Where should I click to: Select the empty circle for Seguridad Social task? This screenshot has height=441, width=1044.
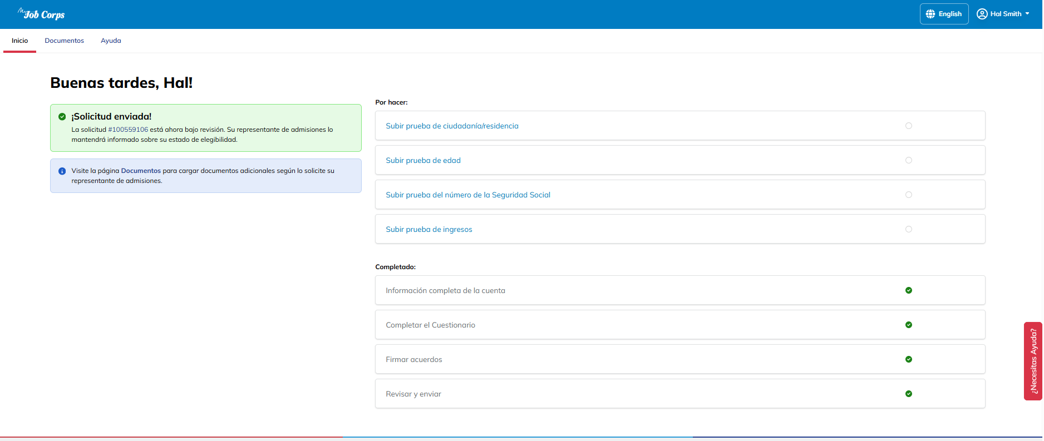click(908, 195)
